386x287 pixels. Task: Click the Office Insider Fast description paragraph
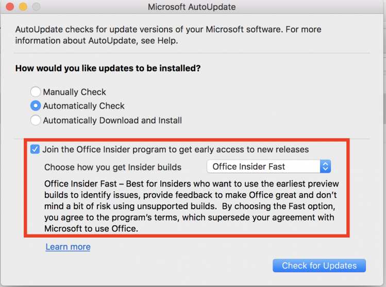pos(191,206)
